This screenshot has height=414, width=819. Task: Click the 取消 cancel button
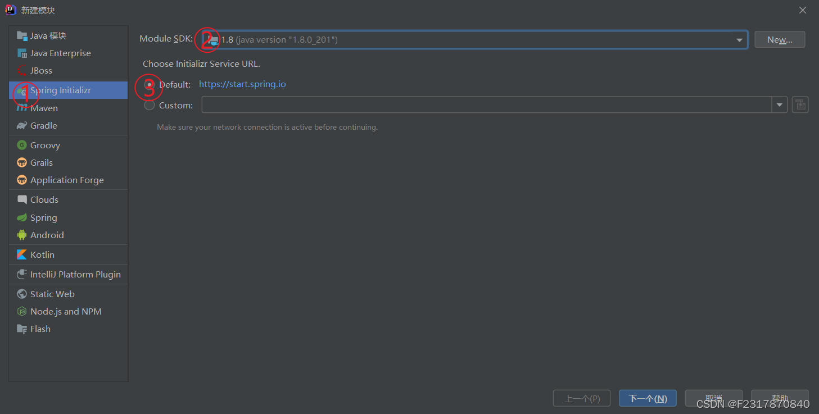pos(714,398)
